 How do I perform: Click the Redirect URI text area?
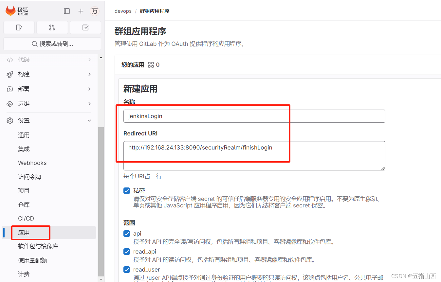pyautogui.click(x=254, y=156)
